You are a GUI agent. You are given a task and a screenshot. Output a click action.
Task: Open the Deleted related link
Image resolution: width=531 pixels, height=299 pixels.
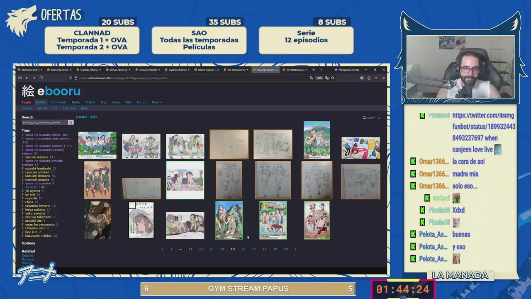pos(27,256)
